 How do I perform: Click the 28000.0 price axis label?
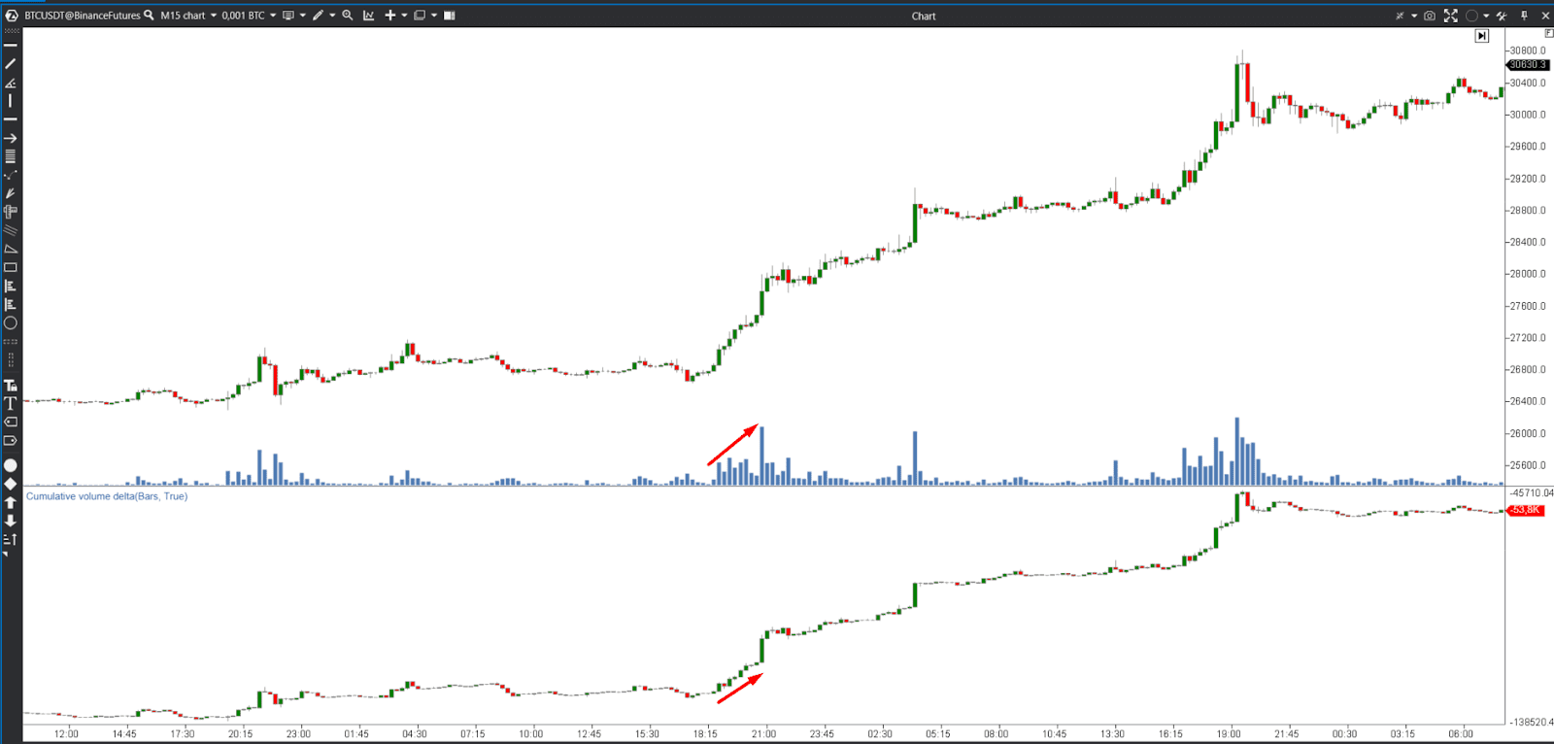pos(1528,274)
